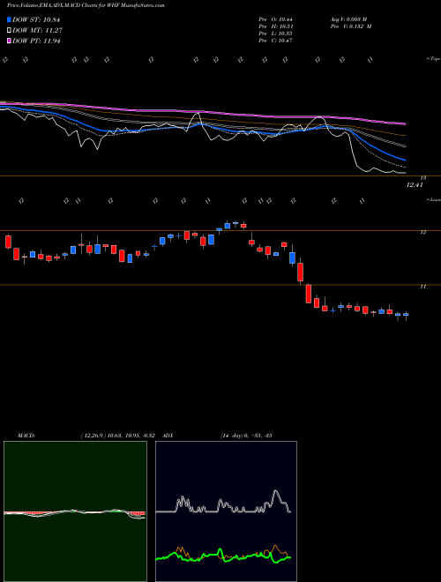Click the 12.41 price label
The width and height of the screenshot is (441, 582).
[415, 185]
